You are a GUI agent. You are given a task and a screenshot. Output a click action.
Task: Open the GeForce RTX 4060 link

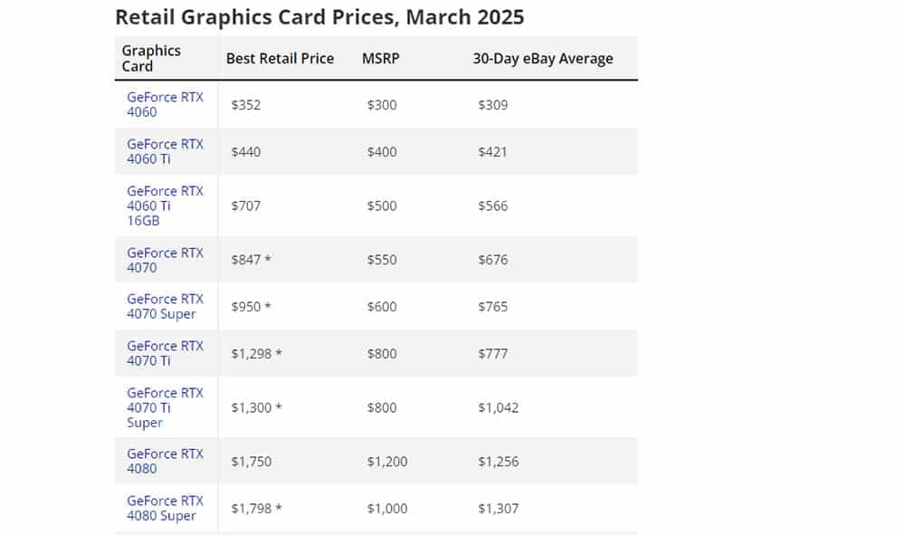pyautogui.click(x=165, y=104)
